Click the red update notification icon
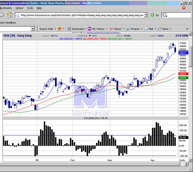Screen dimensions: 193x172 (x=184, y=8)
